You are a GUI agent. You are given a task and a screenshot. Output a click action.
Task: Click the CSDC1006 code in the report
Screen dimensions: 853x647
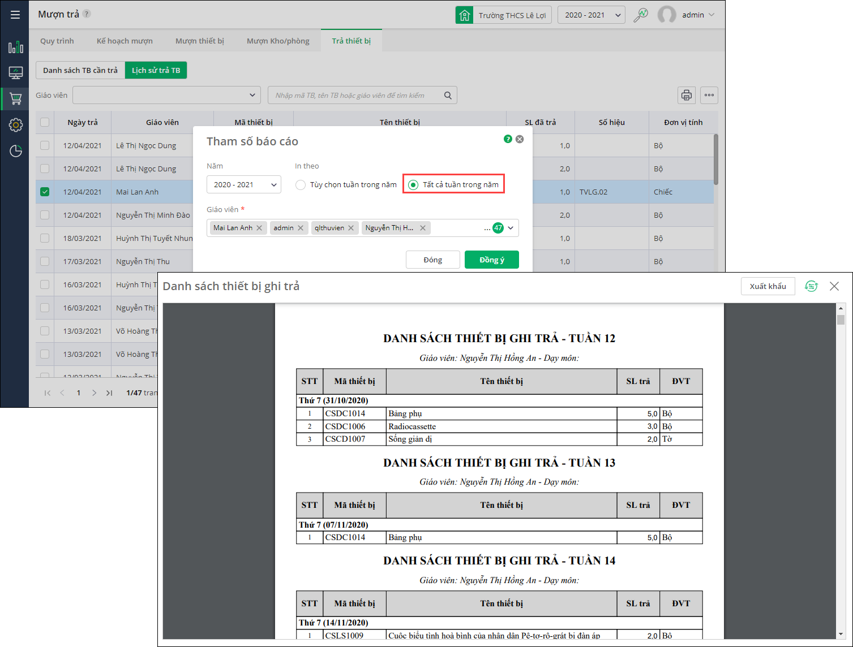coord(345,426)
